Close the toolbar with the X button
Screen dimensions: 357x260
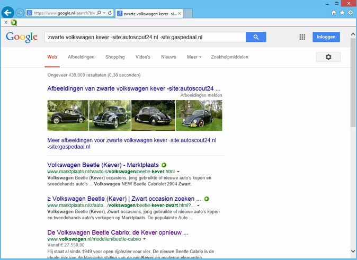(x=6, y=22)
